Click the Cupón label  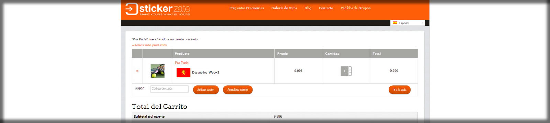pyautogui.click(x=140, y=88)
